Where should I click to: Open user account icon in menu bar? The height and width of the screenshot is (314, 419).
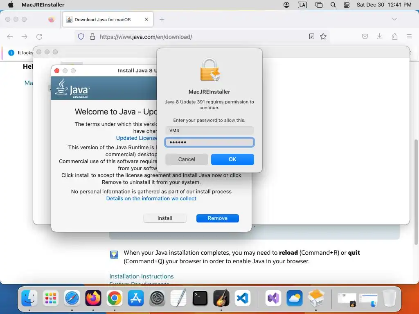[286, 5]
